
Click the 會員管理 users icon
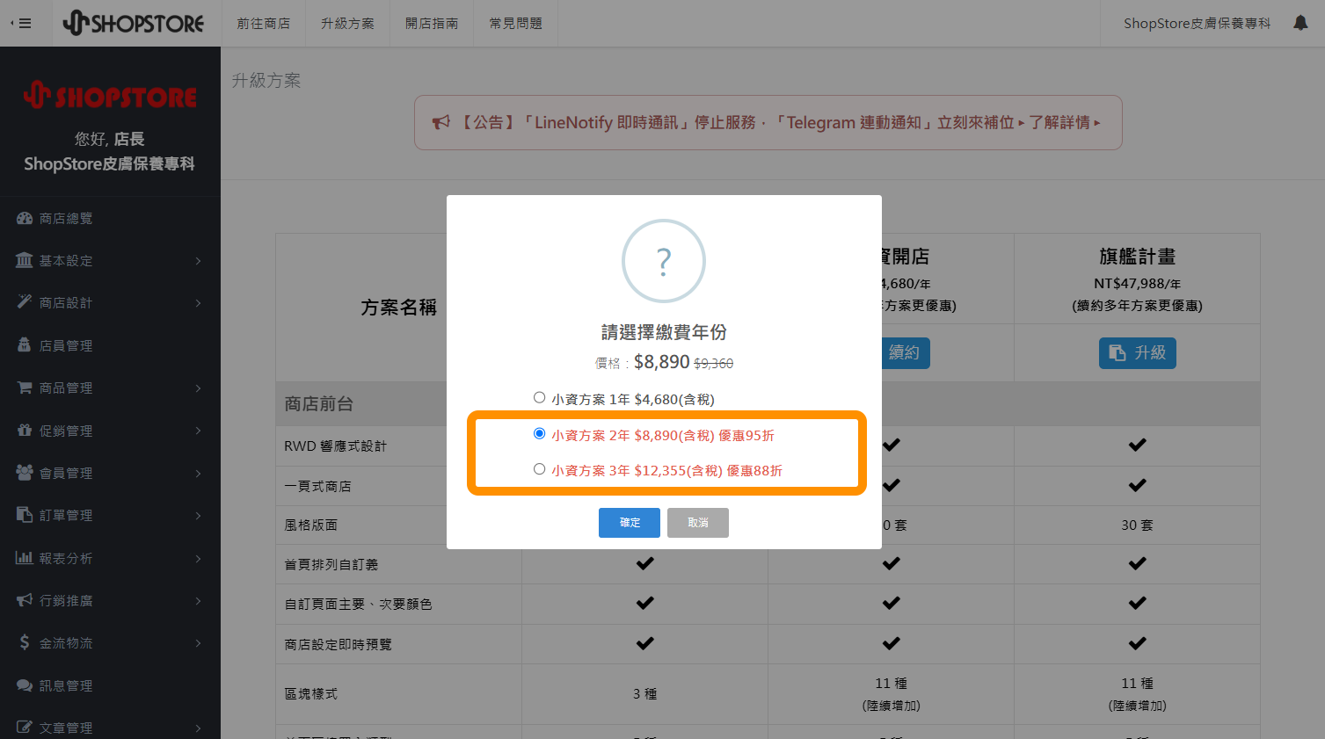pos(25,473)
